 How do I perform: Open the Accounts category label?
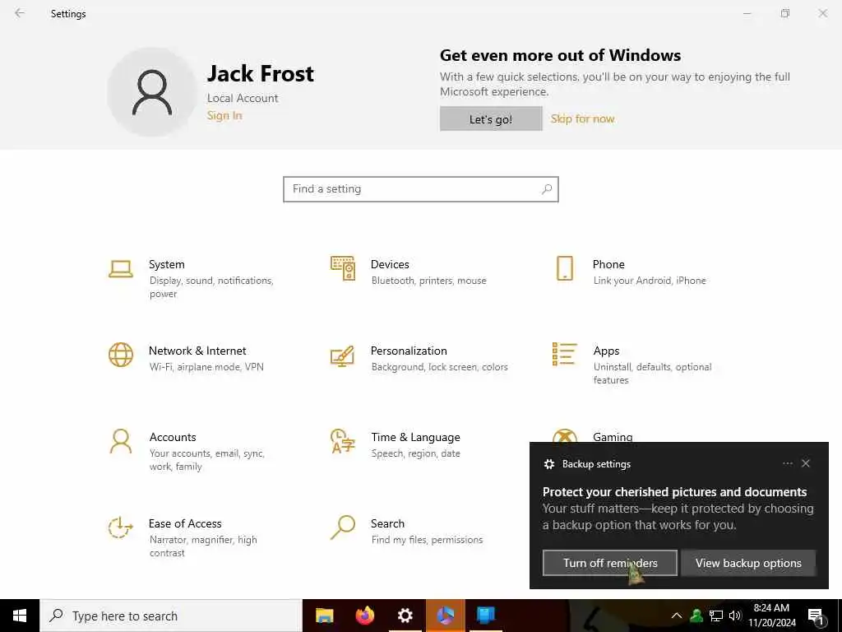pyautogui.click(x=173, y=438)
